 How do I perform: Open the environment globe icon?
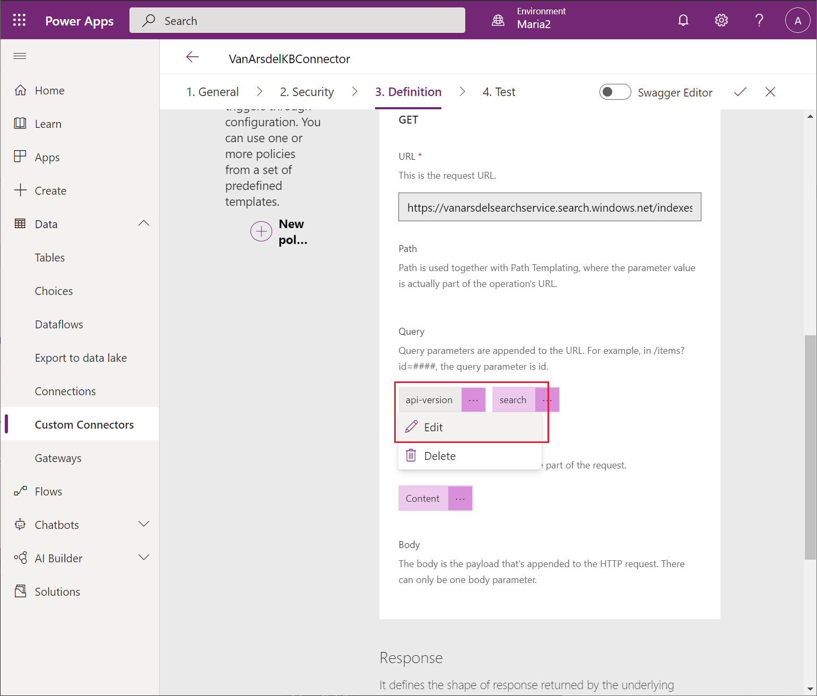(498, 20)
